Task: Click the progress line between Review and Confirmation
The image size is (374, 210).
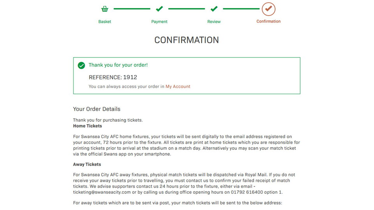Action: coord(241,9)
